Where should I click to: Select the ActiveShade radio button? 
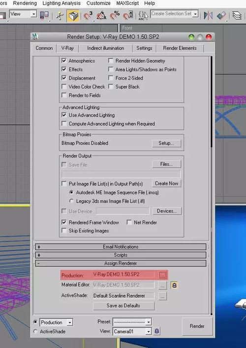(x=35, y=331)
